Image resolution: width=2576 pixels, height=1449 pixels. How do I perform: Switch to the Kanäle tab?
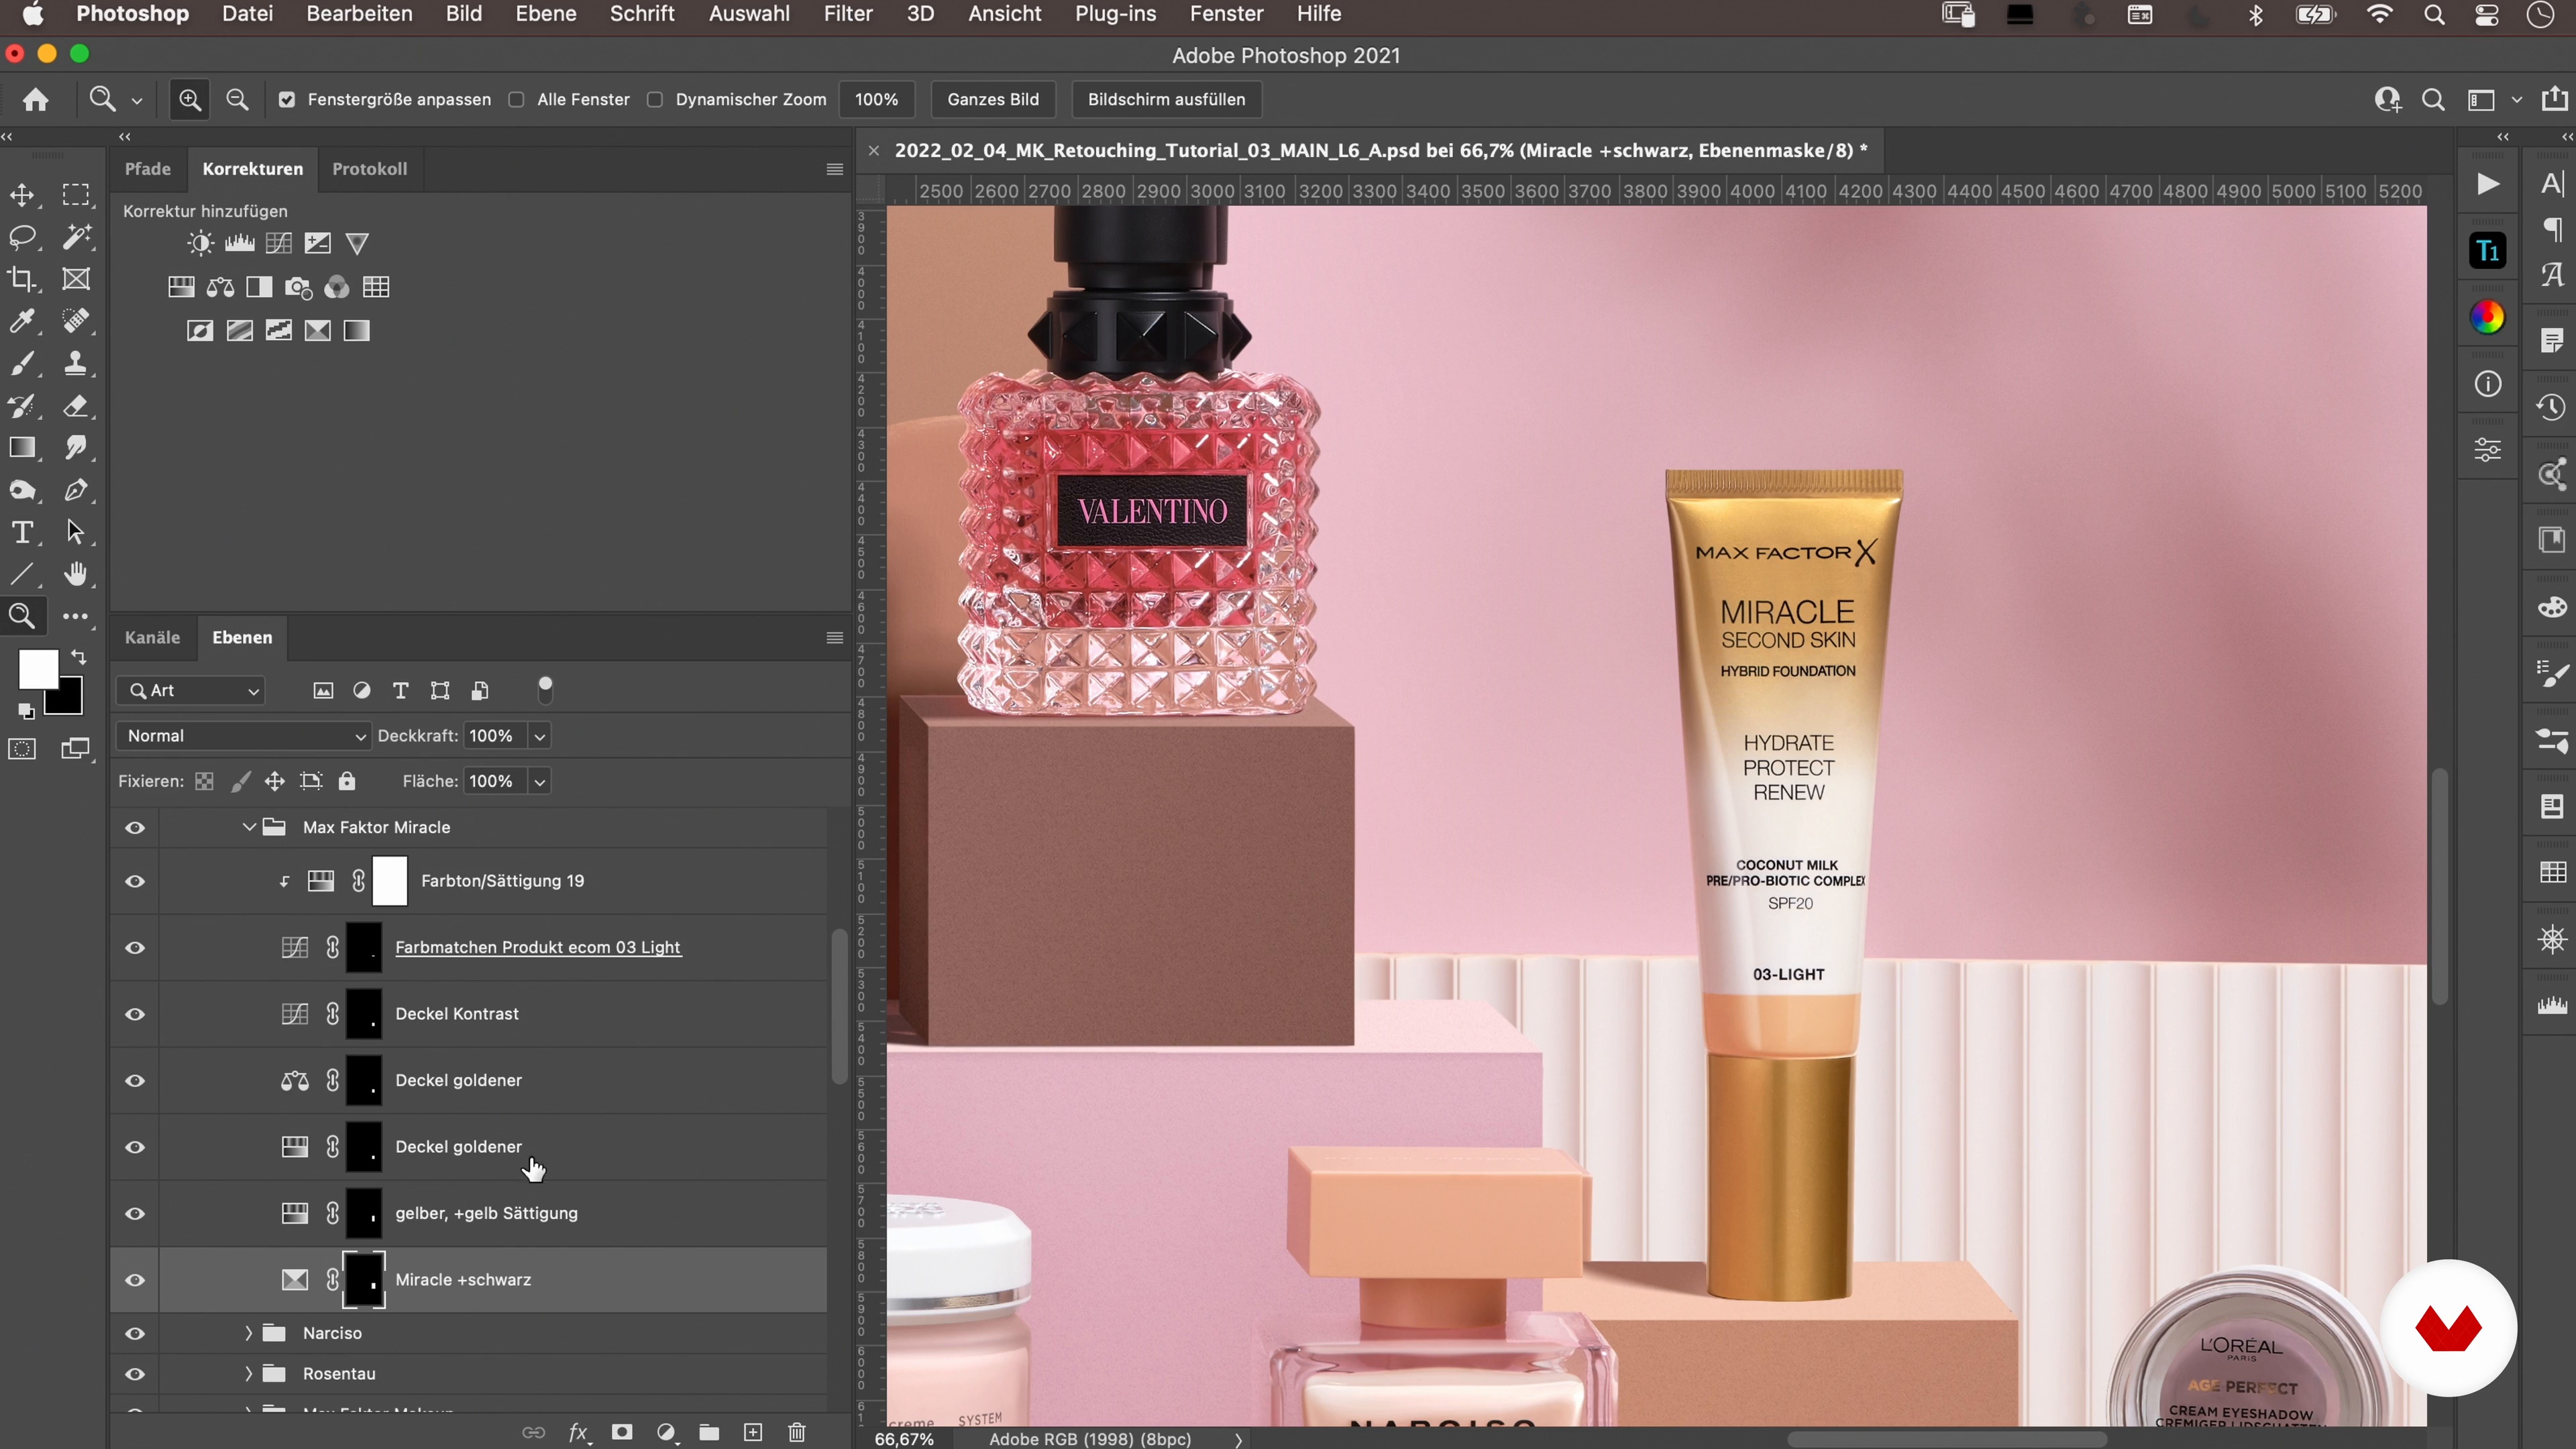152,637
